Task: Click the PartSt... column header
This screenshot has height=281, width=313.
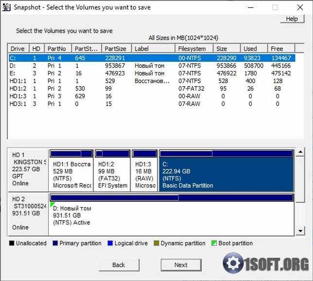Action: pos(87,49)
